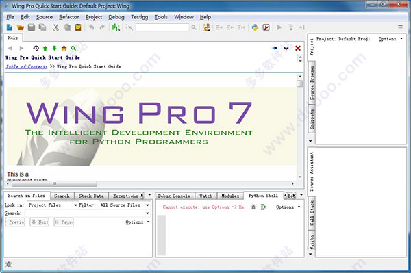Open the Testing menu
The height and width of the screenshot is (273, 411).
click(x=140, y=17)
